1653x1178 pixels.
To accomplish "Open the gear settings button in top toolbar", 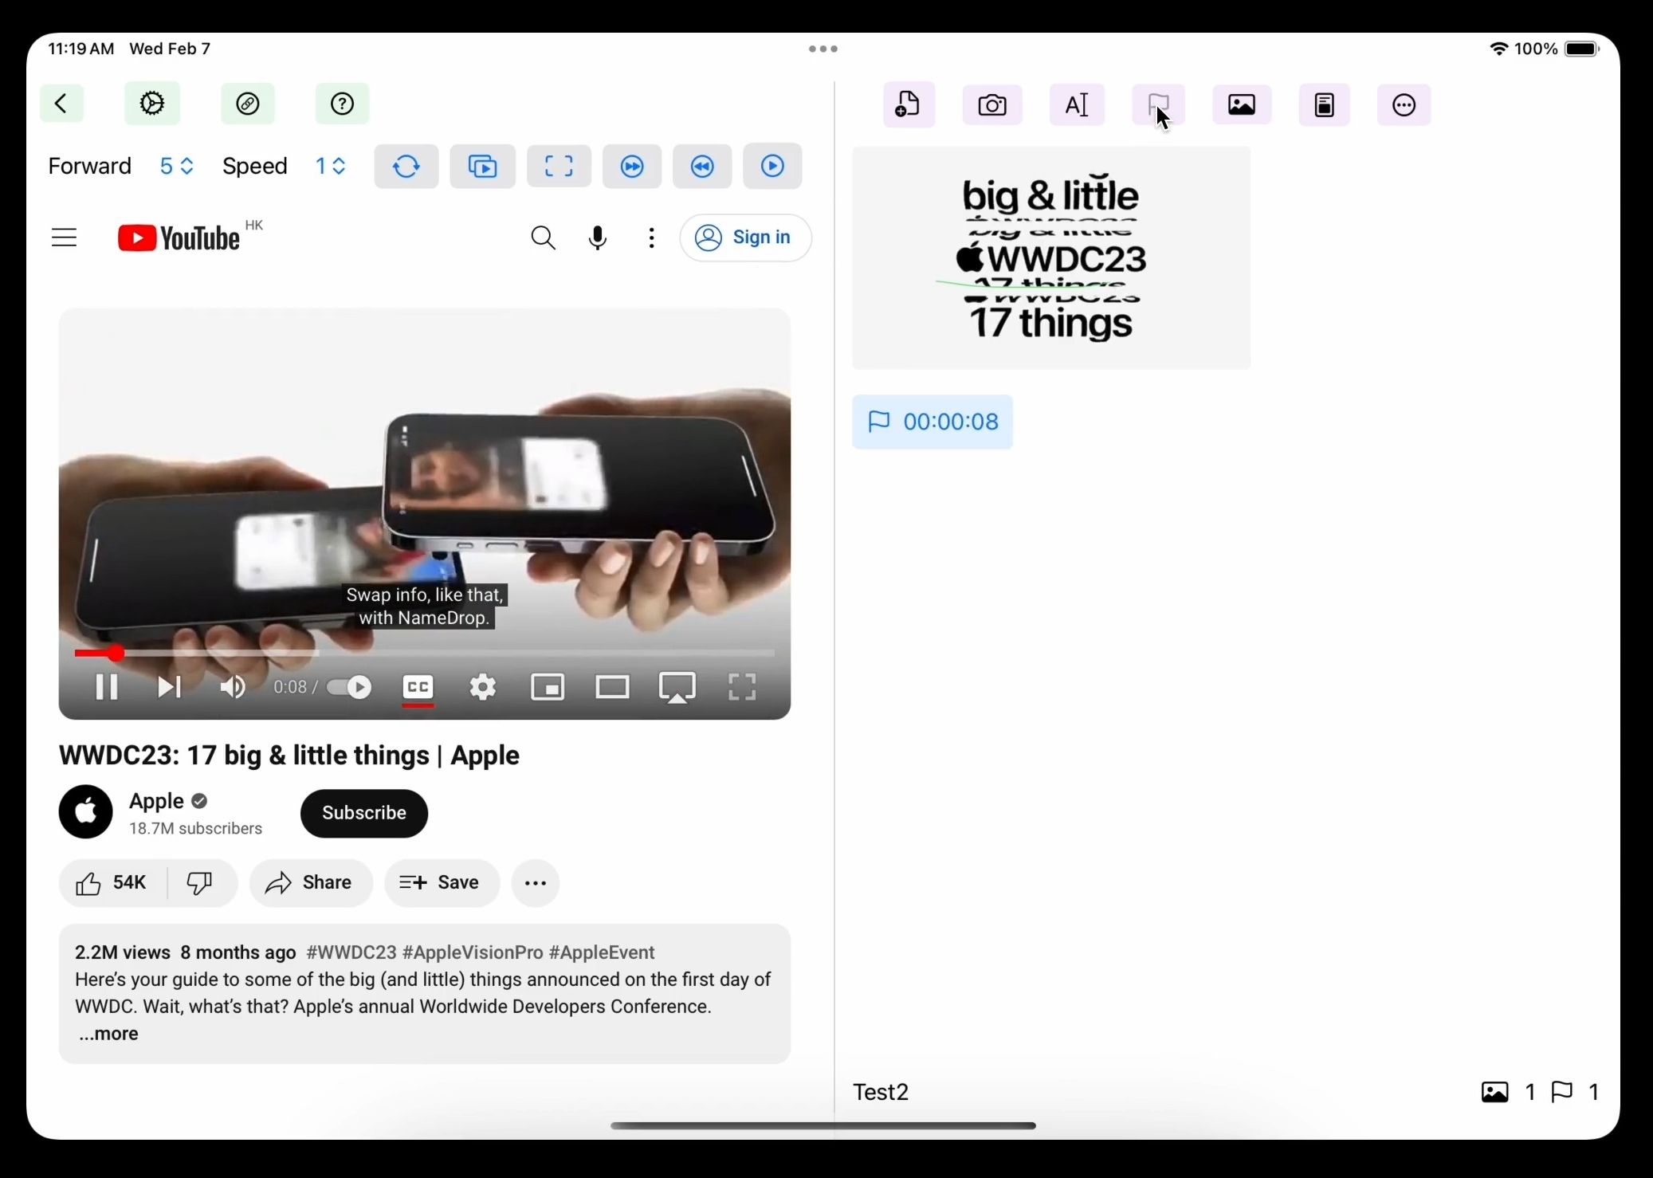I will pos(152,104).
